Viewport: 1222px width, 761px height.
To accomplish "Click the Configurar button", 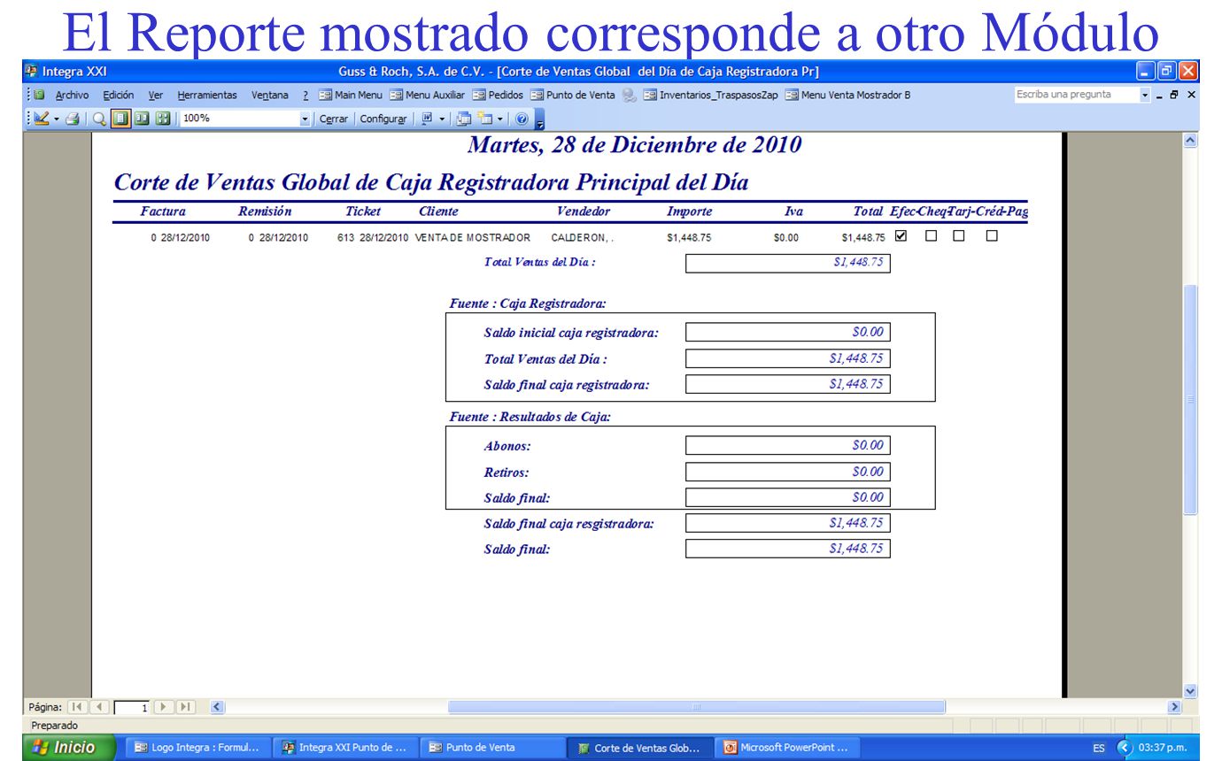I will pos(383,118).
